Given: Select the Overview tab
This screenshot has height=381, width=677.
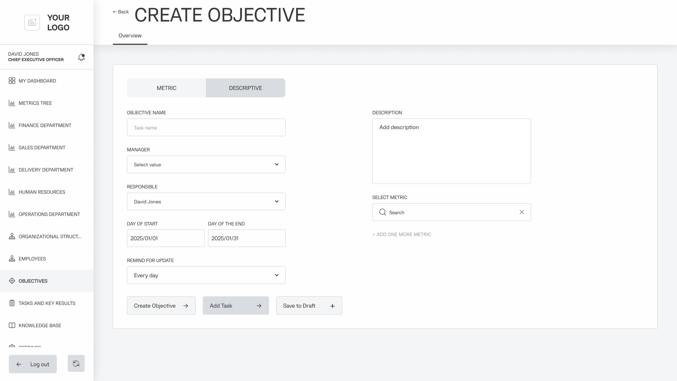Looking at the screenshot, I should click(x=130, y=36).
